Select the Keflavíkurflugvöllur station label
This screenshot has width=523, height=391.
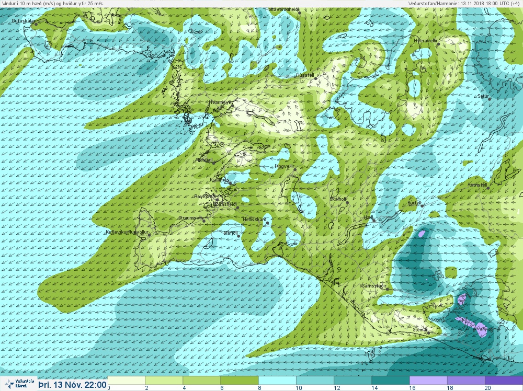coord(127,232)
